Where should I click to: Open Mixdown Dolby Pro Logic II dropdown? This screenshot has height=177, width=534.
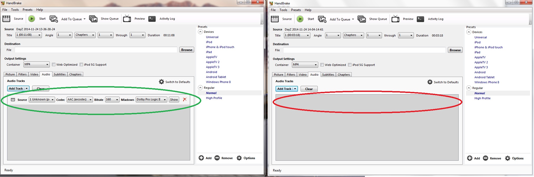click(151, 100)
